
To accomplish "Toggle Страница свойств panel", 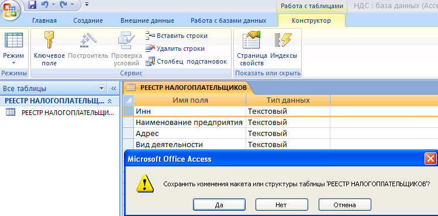I will pyautogui.click(x=252, y=48).
